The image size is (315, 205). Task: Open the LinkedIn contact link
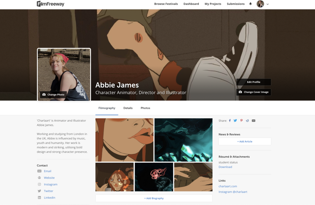coord(50,198)
